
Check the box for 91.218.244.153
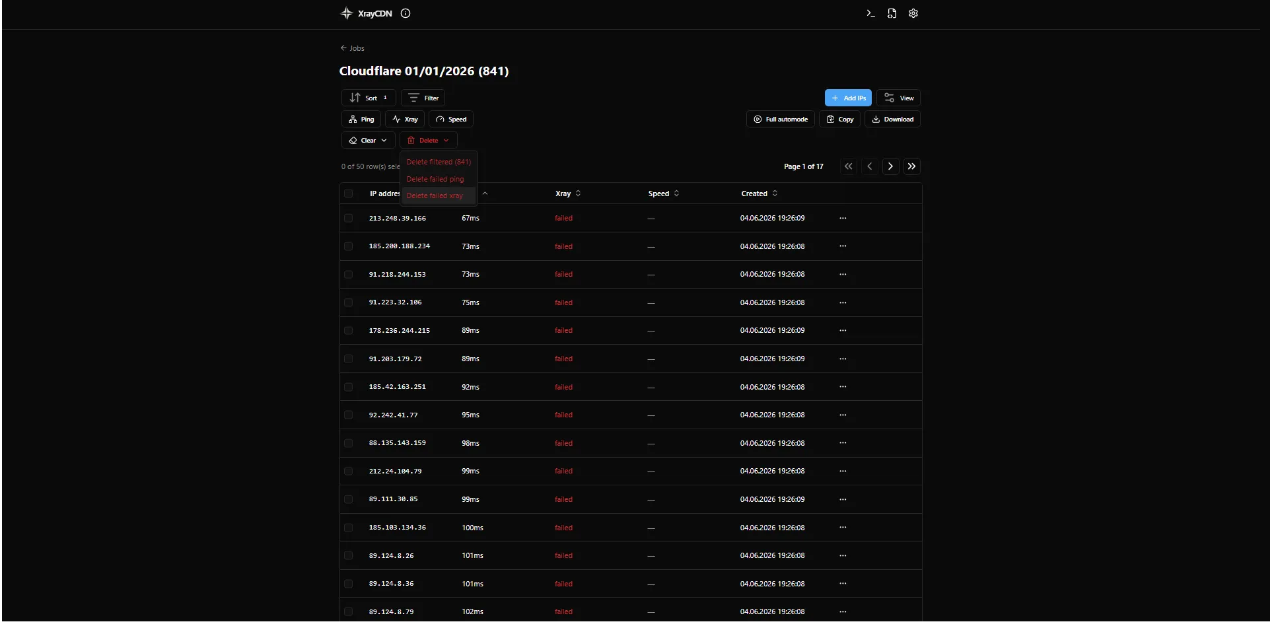[x=349, y=274]
